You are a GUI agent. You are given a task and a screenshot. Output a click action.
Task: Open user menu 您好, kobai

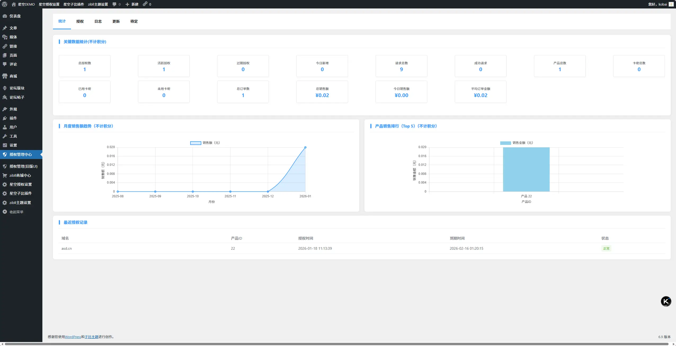pyautogui.click(x=657, y=4)
